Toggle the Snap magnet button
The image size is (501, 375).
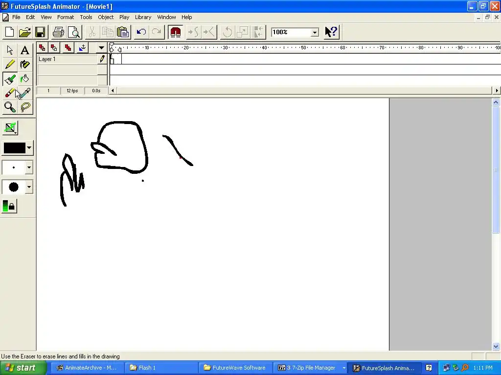pos(176,32)
